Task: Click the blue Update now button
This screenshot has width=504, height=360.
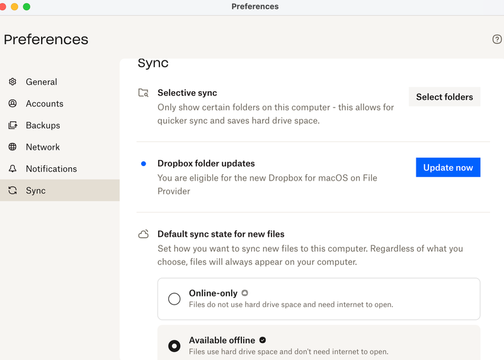Action: tap(448, 167)
